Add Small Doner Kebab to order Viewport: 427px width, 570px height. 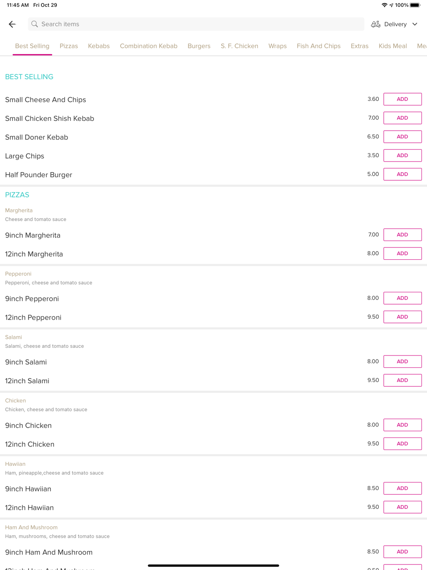[402, 137]
